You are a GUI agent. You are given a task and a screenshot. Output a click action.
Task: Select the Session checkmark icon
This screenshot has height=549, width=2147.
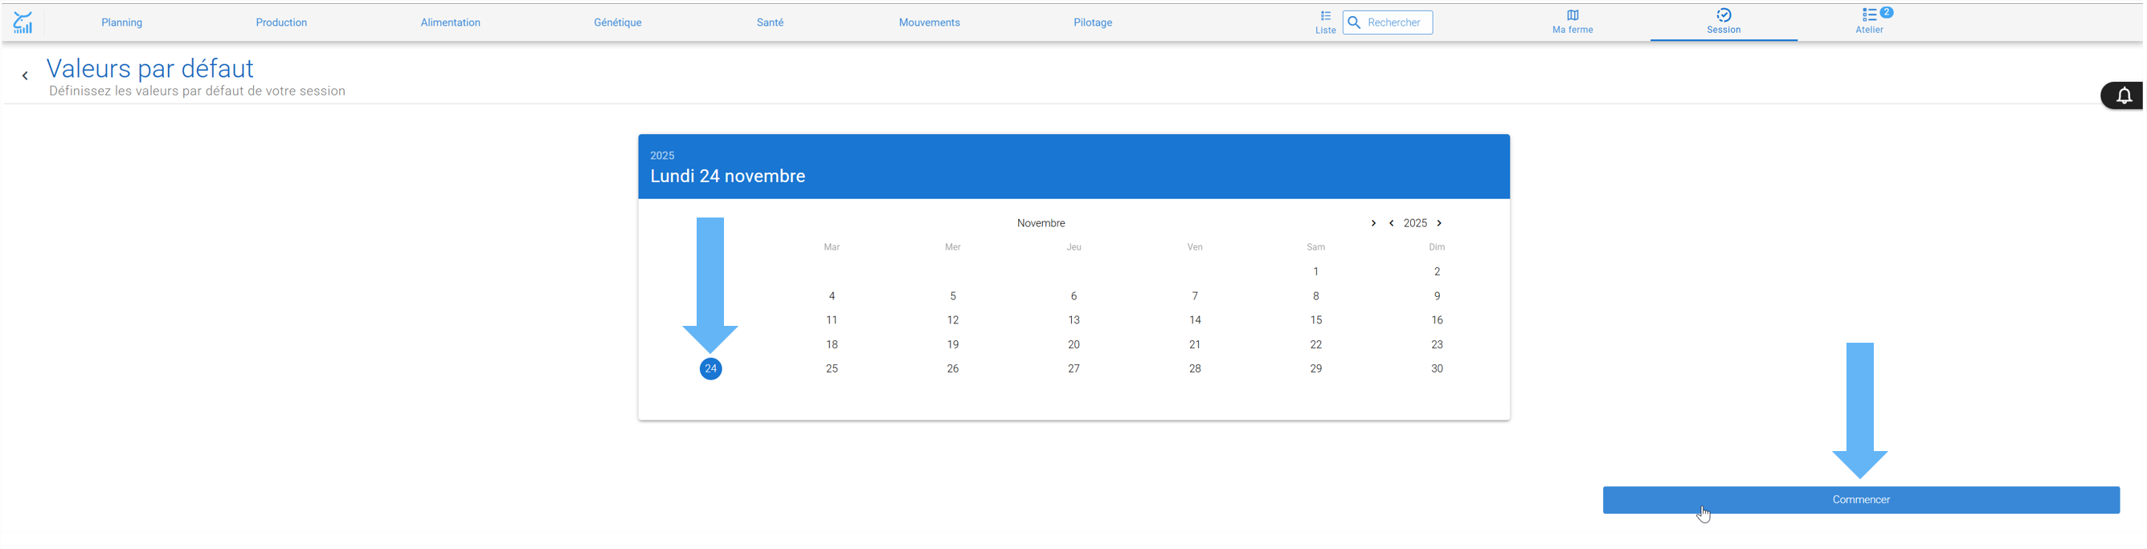pos(1724,15)
